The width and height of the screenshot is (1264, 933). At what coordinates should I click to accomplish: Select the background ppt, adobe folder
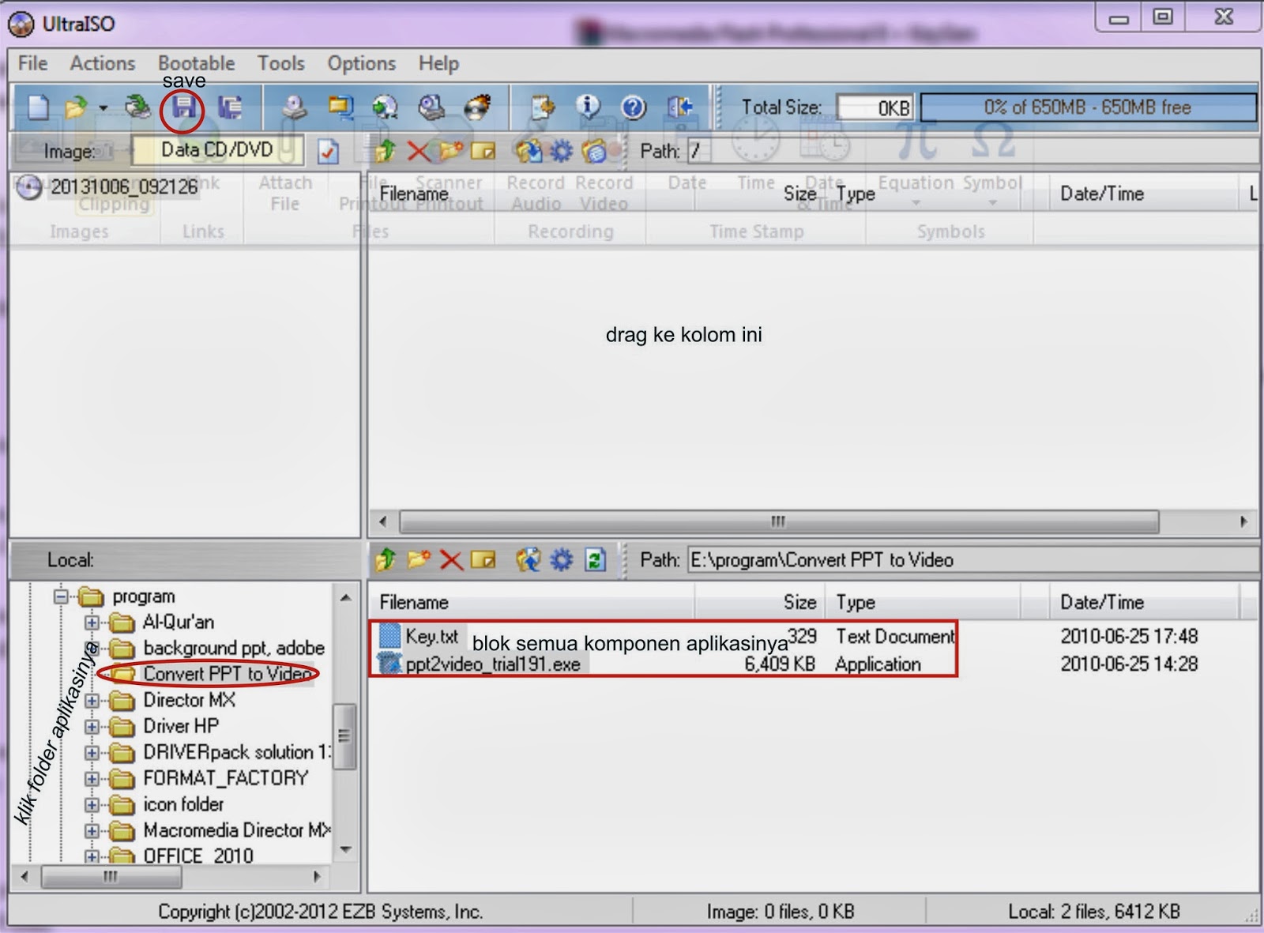tap(234, 648)
